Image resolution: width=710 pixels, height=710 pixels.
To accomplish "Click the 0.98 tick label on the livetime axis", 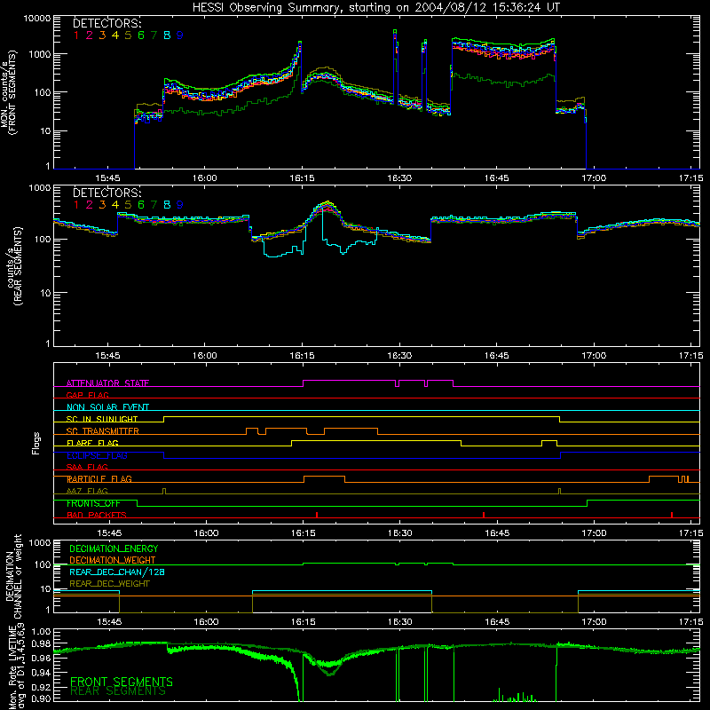I will (41, 643).
